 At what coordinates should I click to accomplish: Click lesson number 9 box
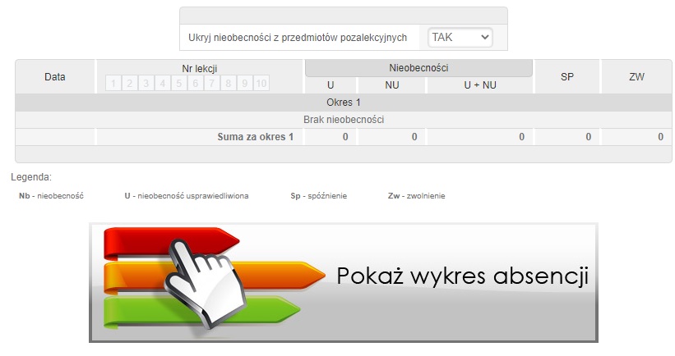pos(244,84)
